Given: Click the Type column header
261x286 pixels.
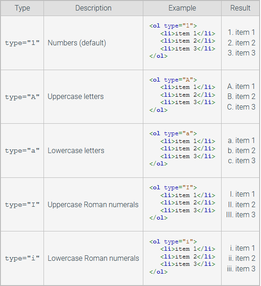Looking at the screenshot, I should [x=22, y=8].
